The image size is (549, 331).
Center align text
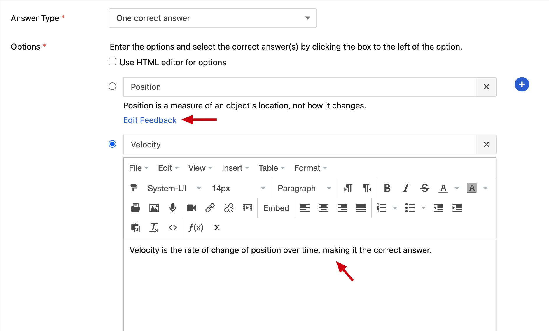click(324, 208)
